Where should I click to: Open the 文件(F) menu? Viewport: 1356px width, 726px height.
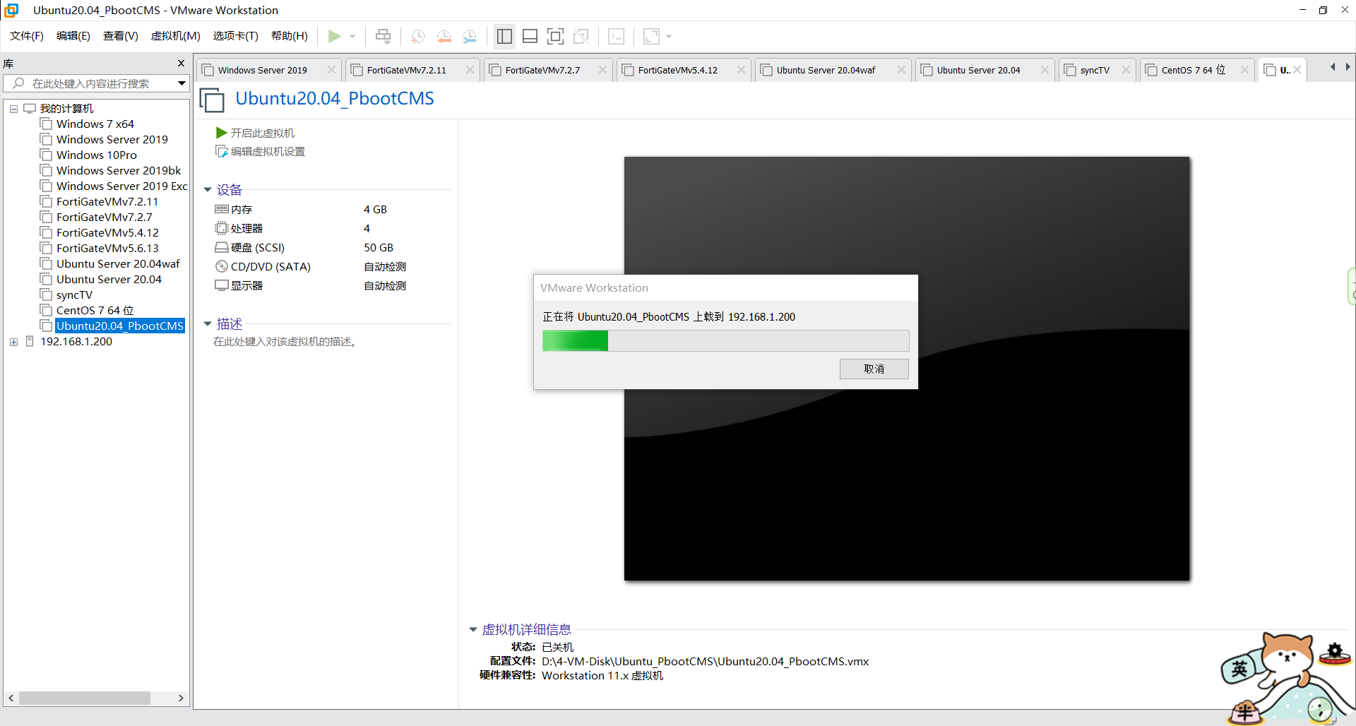(27, 36)
